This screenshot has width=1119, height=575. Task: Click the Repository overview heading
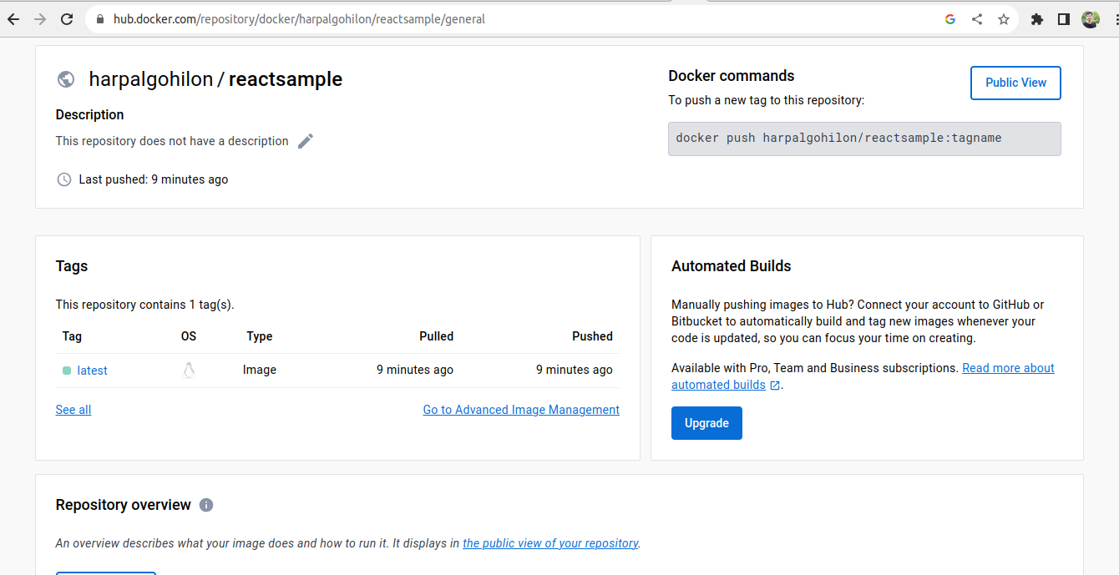(x=124, y=505)
